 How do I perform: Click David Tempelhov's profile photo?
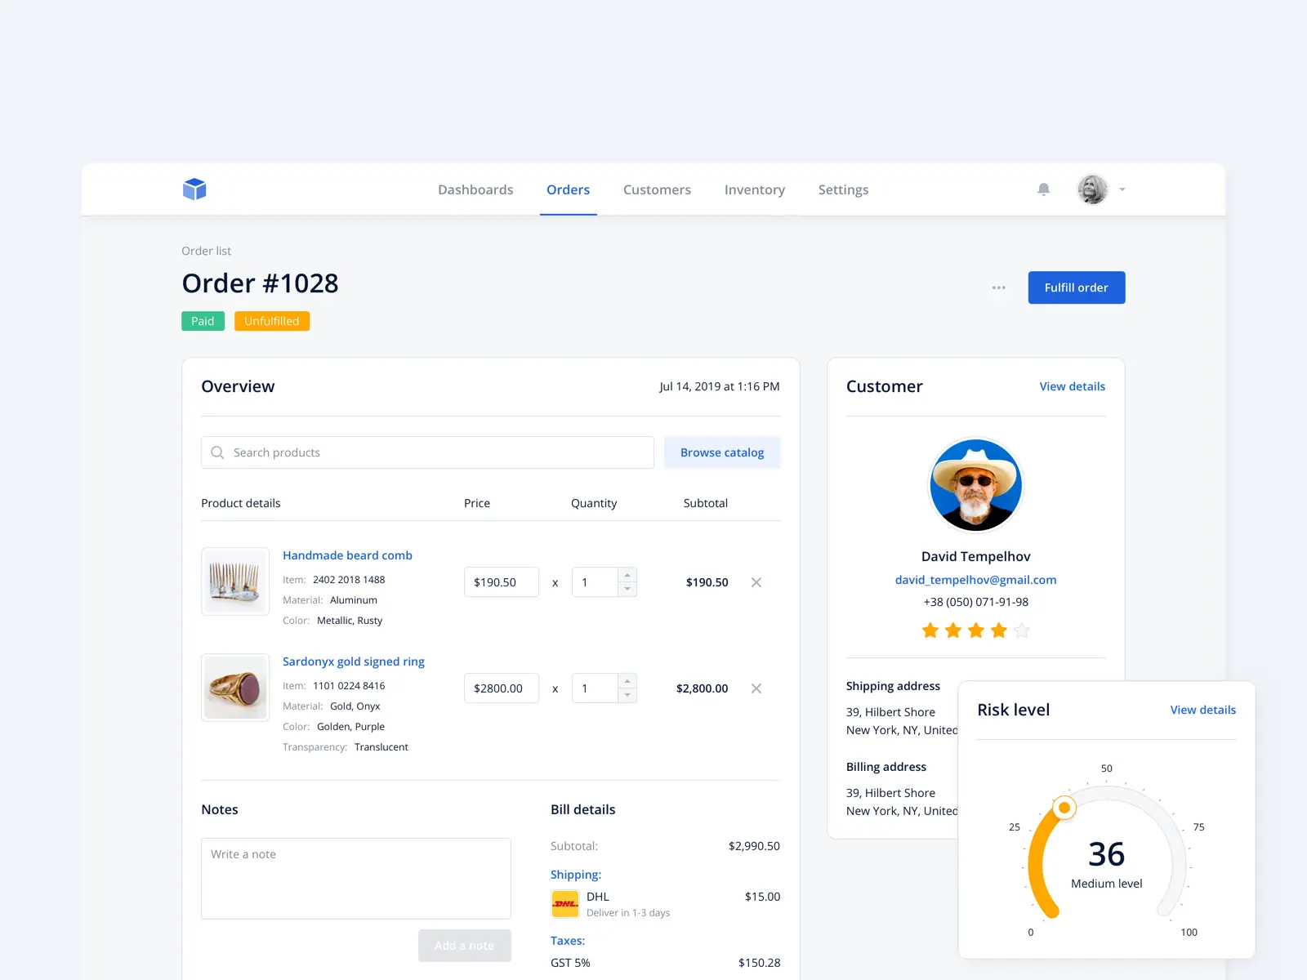975,485
